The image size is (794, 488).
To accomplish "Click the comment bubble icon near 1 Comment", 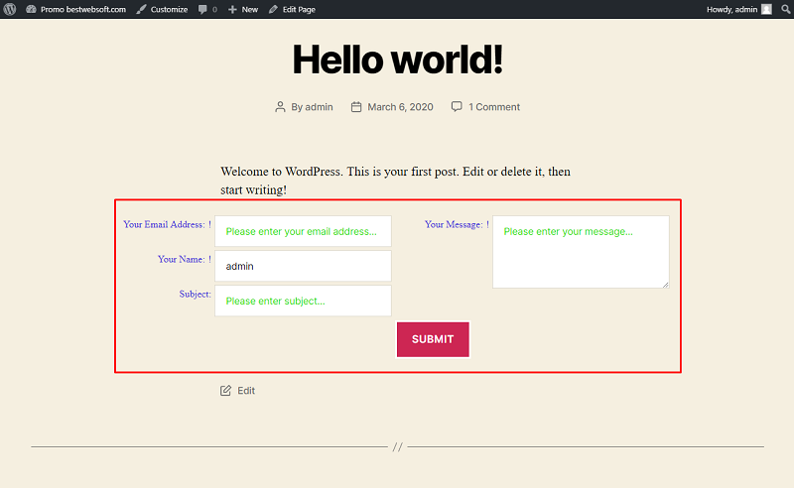I will (x=457, y=106).
